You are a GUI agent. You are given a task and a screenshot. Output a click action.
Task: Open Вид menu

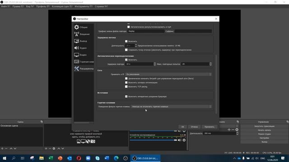(30, 6)
